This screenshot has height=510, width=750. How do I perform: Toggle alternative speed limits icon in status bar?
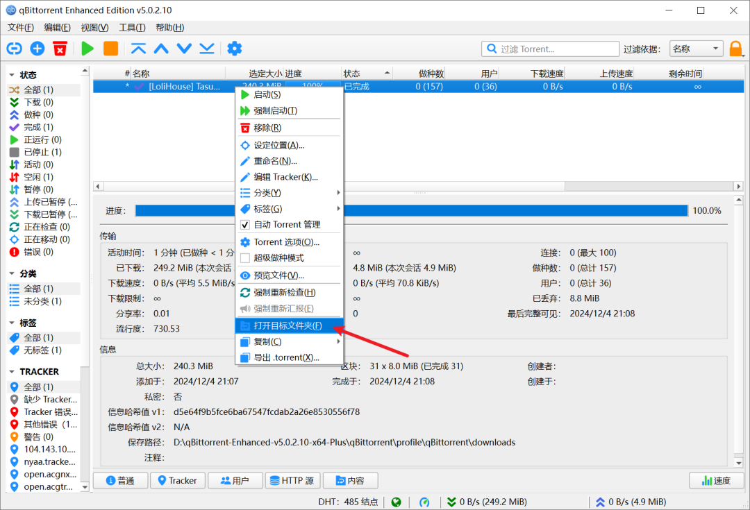click(424, 502)
